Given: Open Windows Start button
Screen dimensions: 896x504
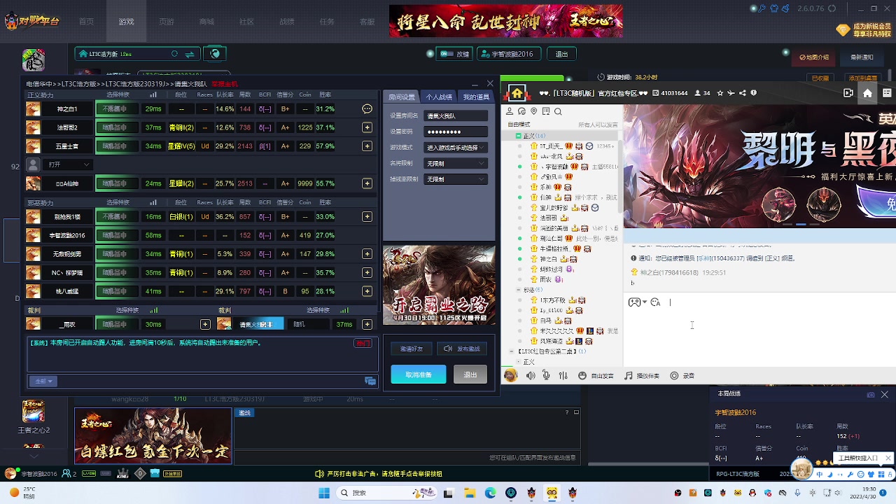Looking at the screenshot, I should [x=323, y=493].
